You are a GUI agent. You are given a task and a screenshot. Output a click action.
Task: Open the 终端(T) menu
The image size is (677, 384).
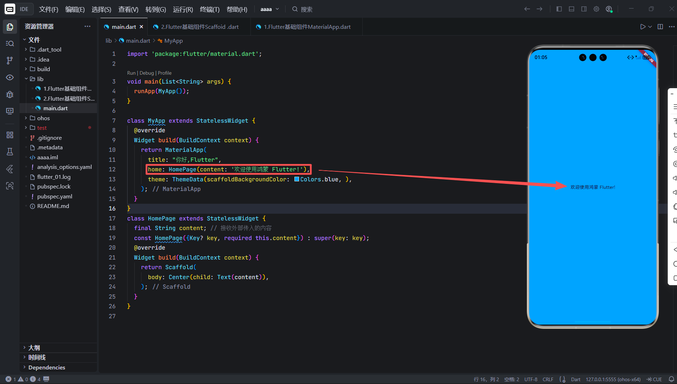pos(210,9)
